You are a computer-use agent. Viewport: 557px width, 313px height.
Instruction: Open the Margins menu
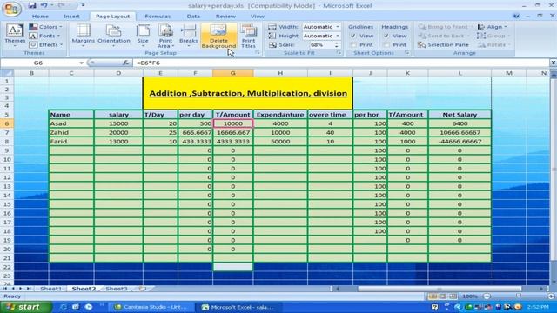click(x=84, y=36)
